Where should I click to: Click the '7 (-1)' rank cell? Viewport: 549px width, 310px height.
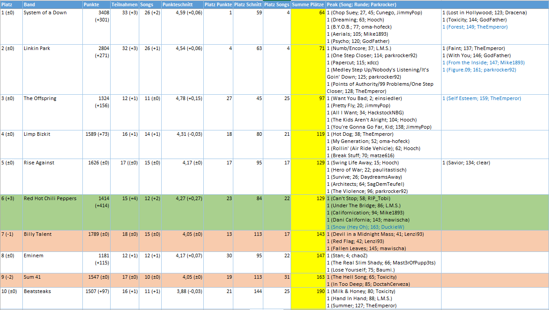pos(11,241)
